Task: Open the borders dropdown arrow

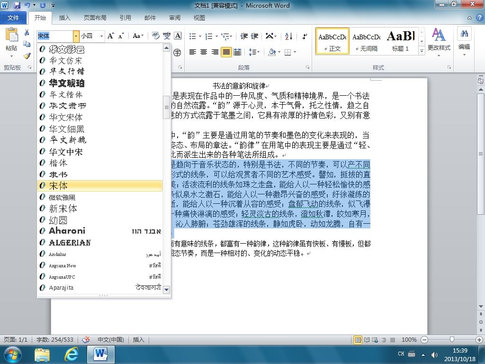Action: tap(295, 52)
